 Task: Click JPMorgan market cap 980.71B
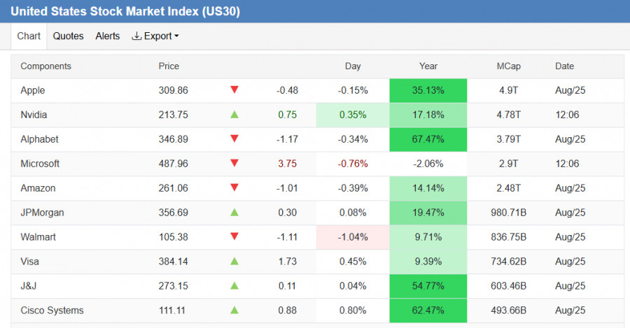click(509, 213)
